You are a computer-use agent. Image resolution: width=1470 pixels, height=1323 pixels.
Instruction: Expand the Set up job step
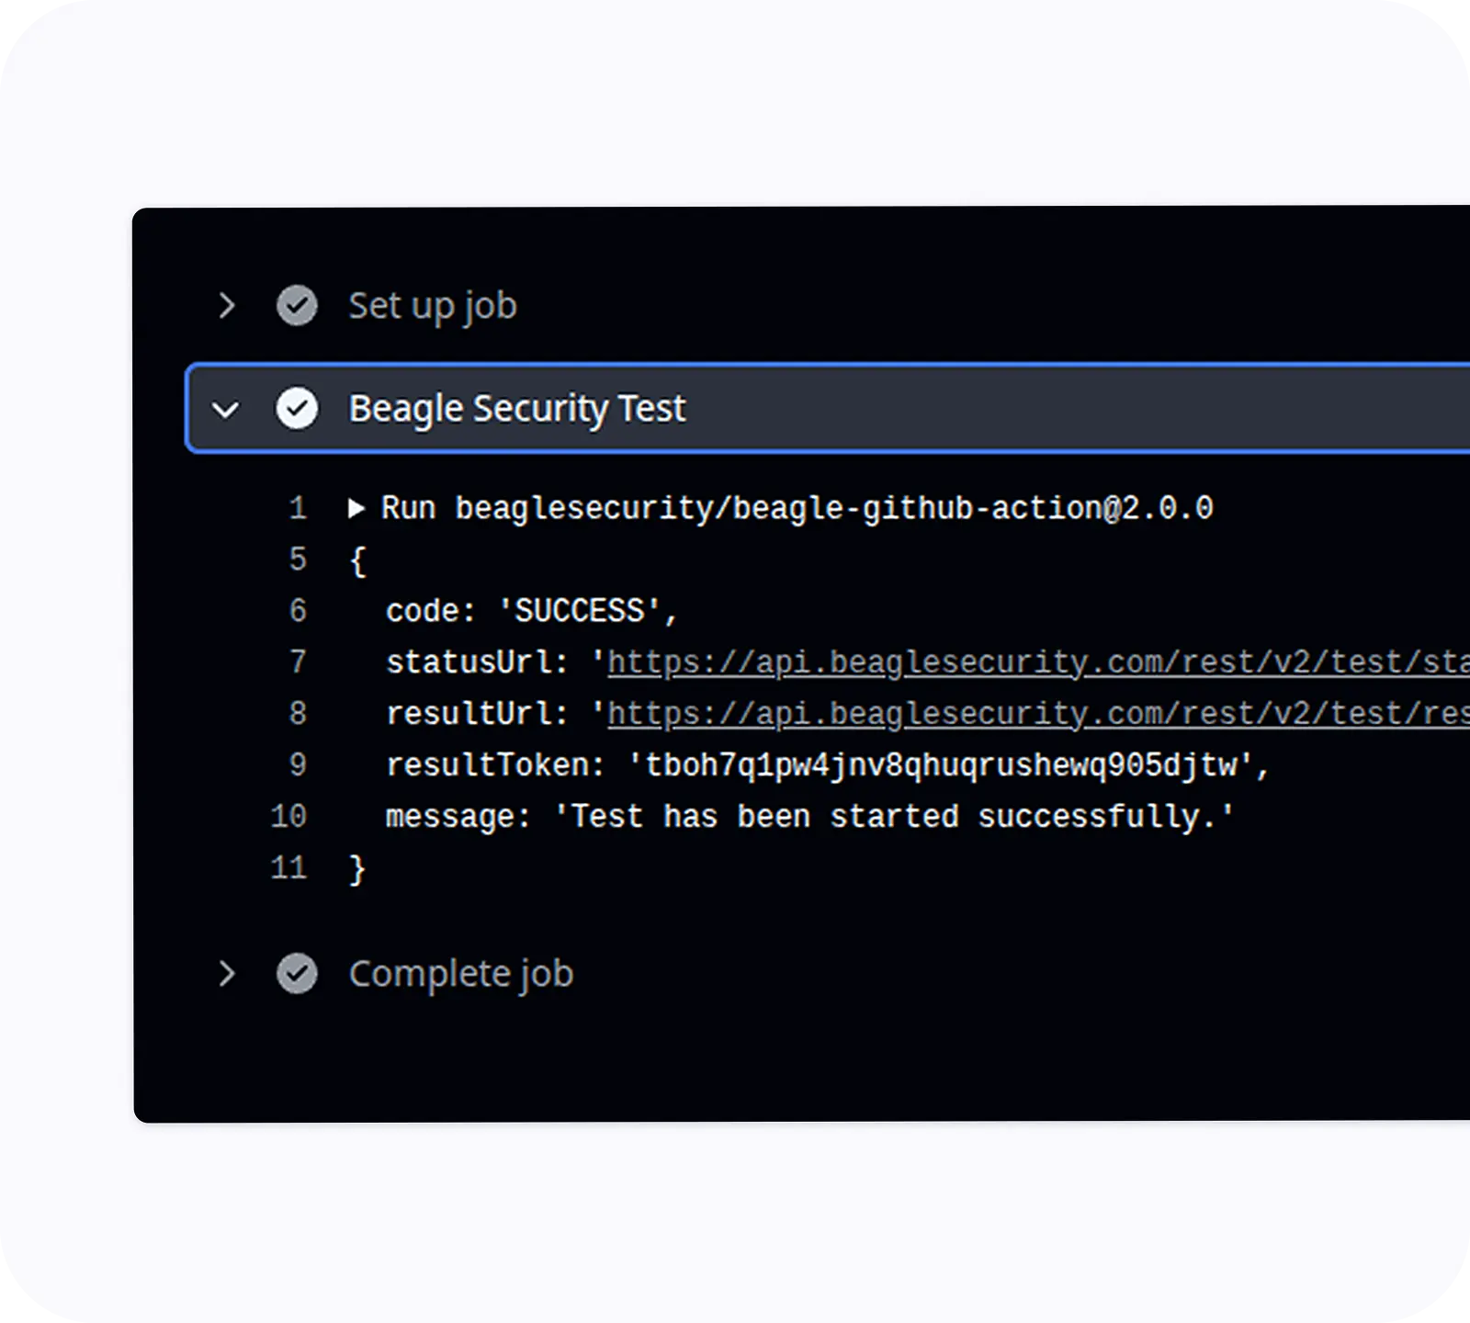227,306
